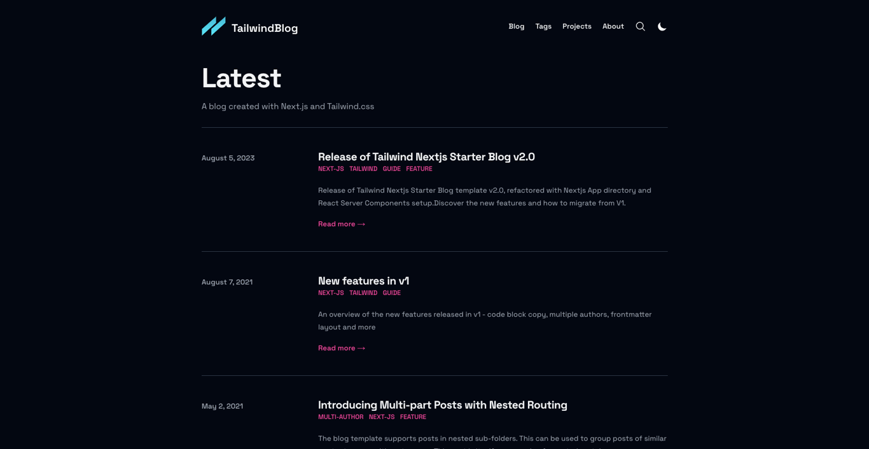Click the TailwindBlog logo icon

pyautogui.click(x=214, y=26)
